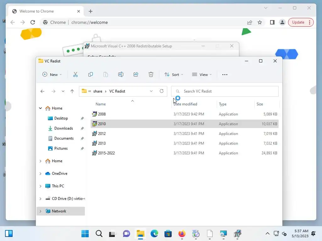Open Firefox from the taskbar

[x=182, y=233]
